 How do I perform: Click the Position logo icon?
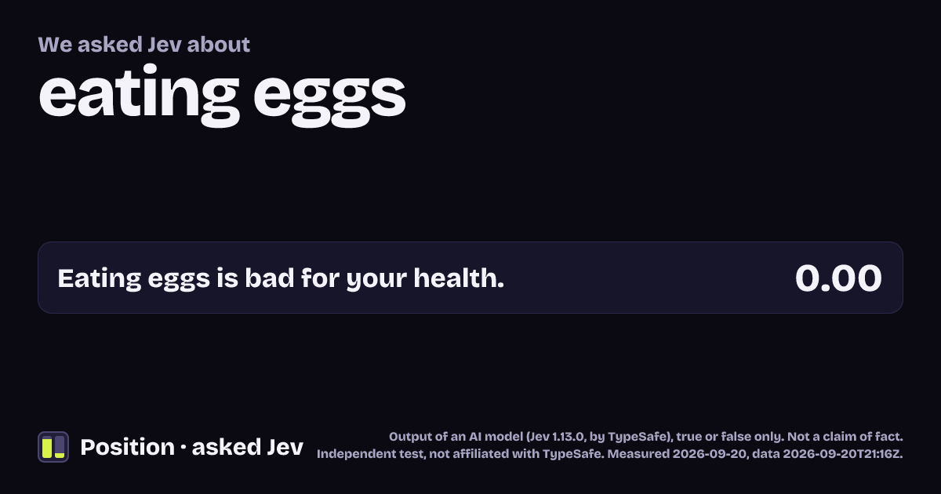click(53, 447)
